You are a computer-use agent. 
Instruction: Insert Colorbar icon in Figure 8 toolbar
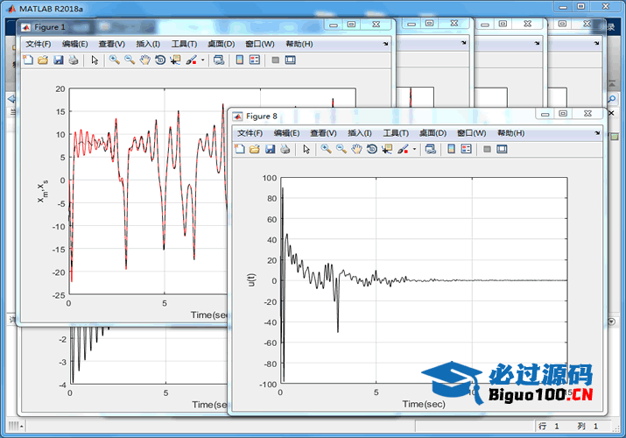451,149
